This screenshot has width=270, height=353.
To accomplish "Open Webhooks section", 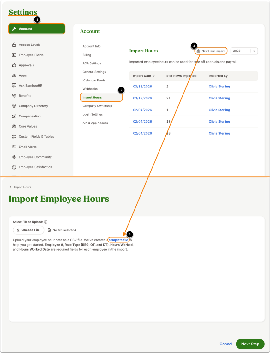I will tap(90, 89).
